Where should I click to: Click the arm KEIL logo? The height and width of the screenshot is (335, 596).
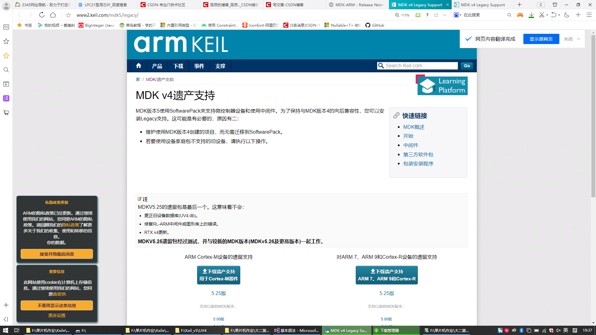(181, 44)
